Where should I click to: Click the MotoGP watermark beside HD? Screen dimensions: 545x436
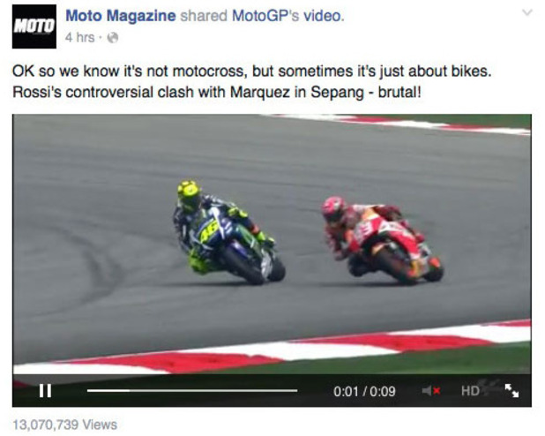pyautogui.click(x=491, y=387)
